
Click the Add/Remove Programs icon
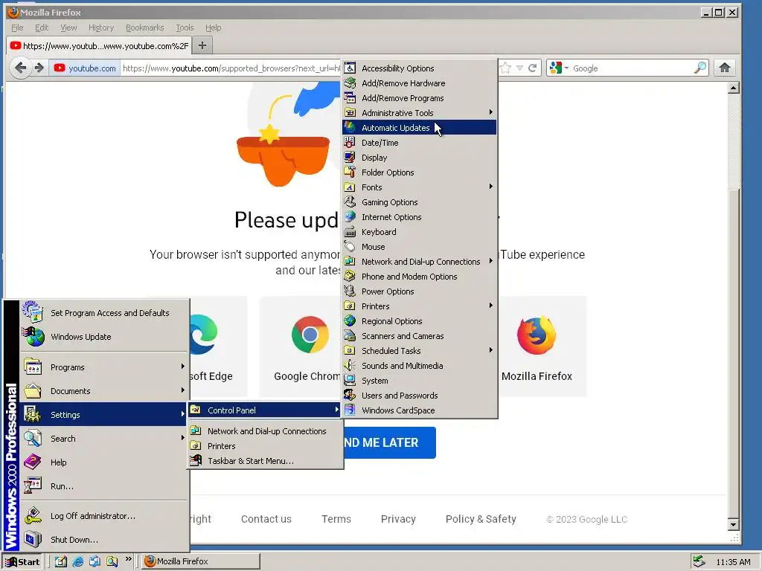[350, 98]
